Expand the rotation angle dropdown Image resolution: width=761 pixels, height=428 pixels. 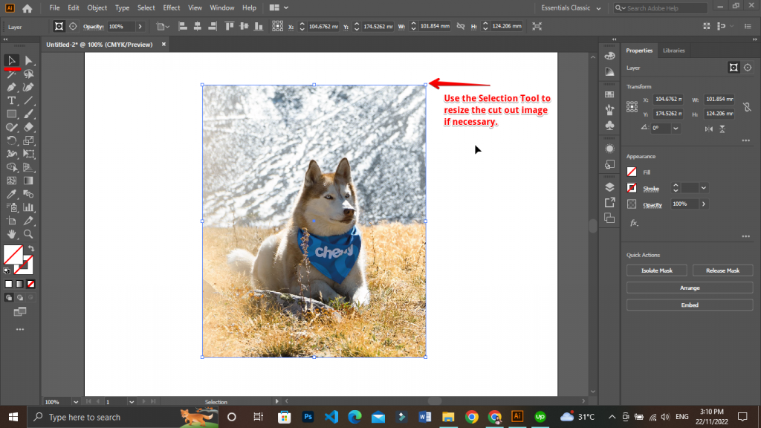point(676,128)
